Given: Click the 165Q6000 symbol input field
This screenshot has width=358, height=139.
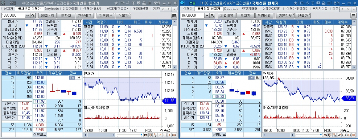Looking at the screenshot, I should [x=13, y=16].
